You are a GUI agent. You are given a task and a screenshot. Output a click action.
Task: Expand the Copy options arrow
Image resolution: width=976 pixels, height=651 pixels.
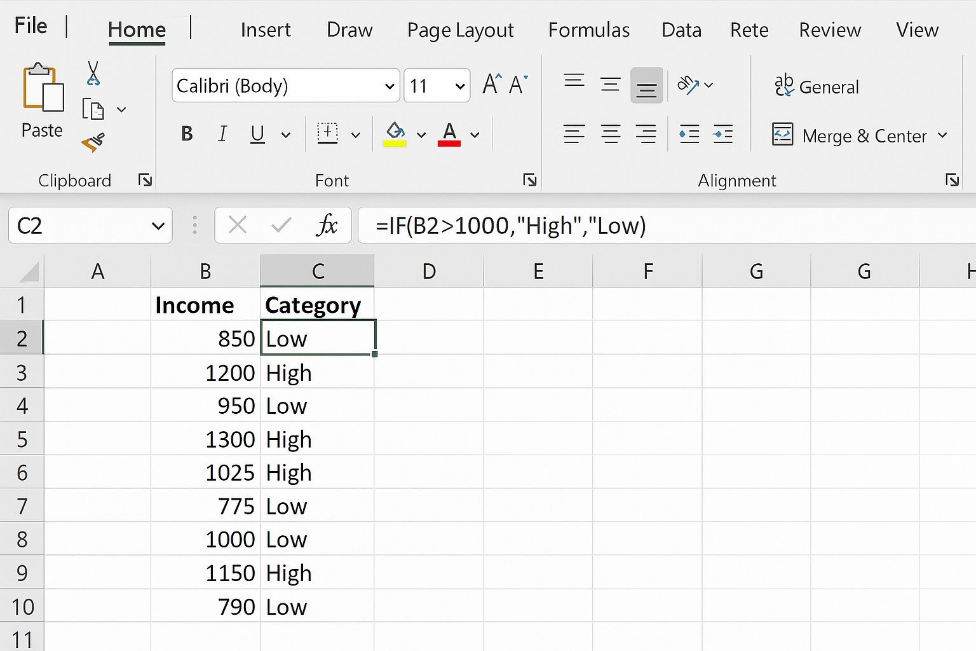121,110
